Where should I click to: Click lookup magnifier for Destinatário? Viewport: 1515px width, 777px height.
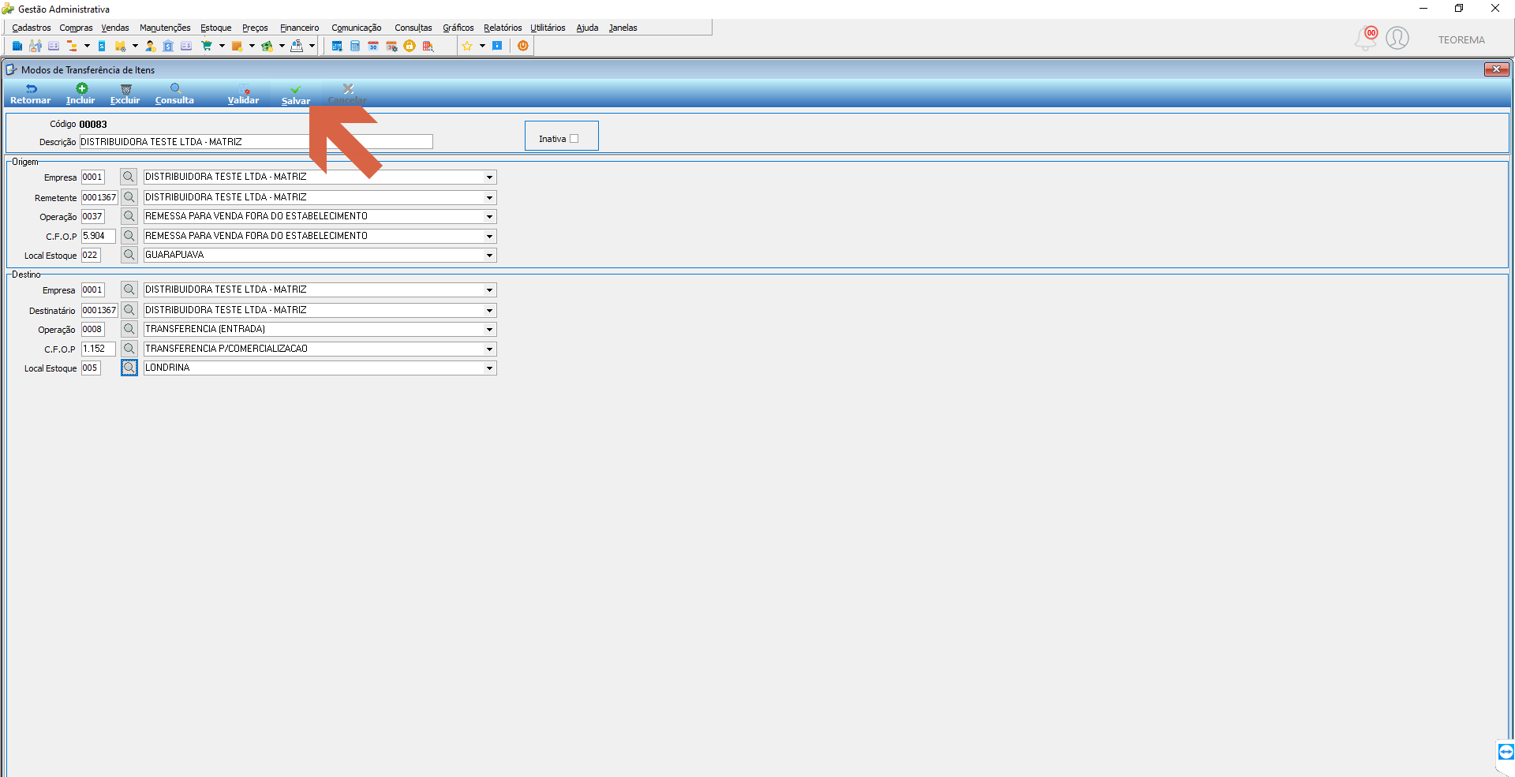129,310
